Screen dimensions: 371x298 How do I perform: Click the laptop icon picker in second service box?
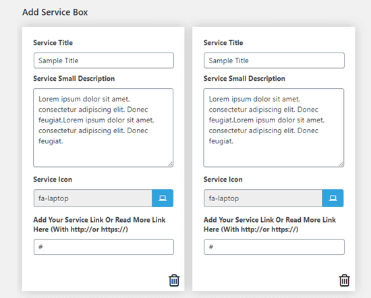333,198
